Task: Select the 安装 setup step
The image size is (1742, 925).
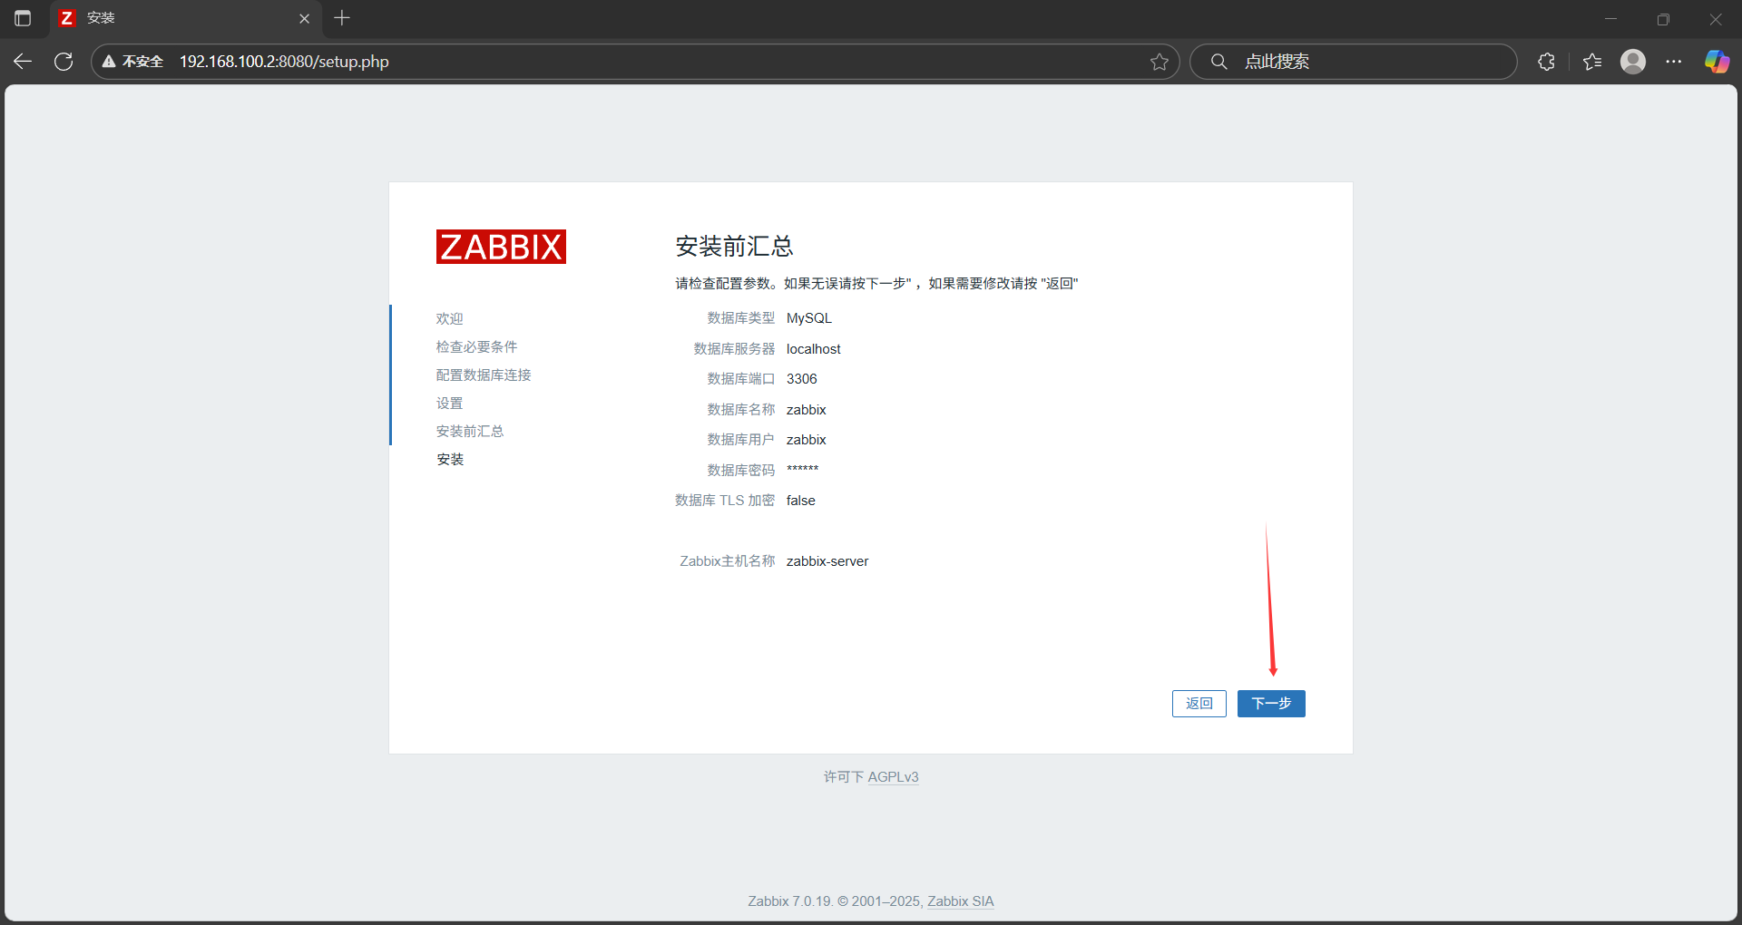Action: pyautogui.click(x=450, y=460)
